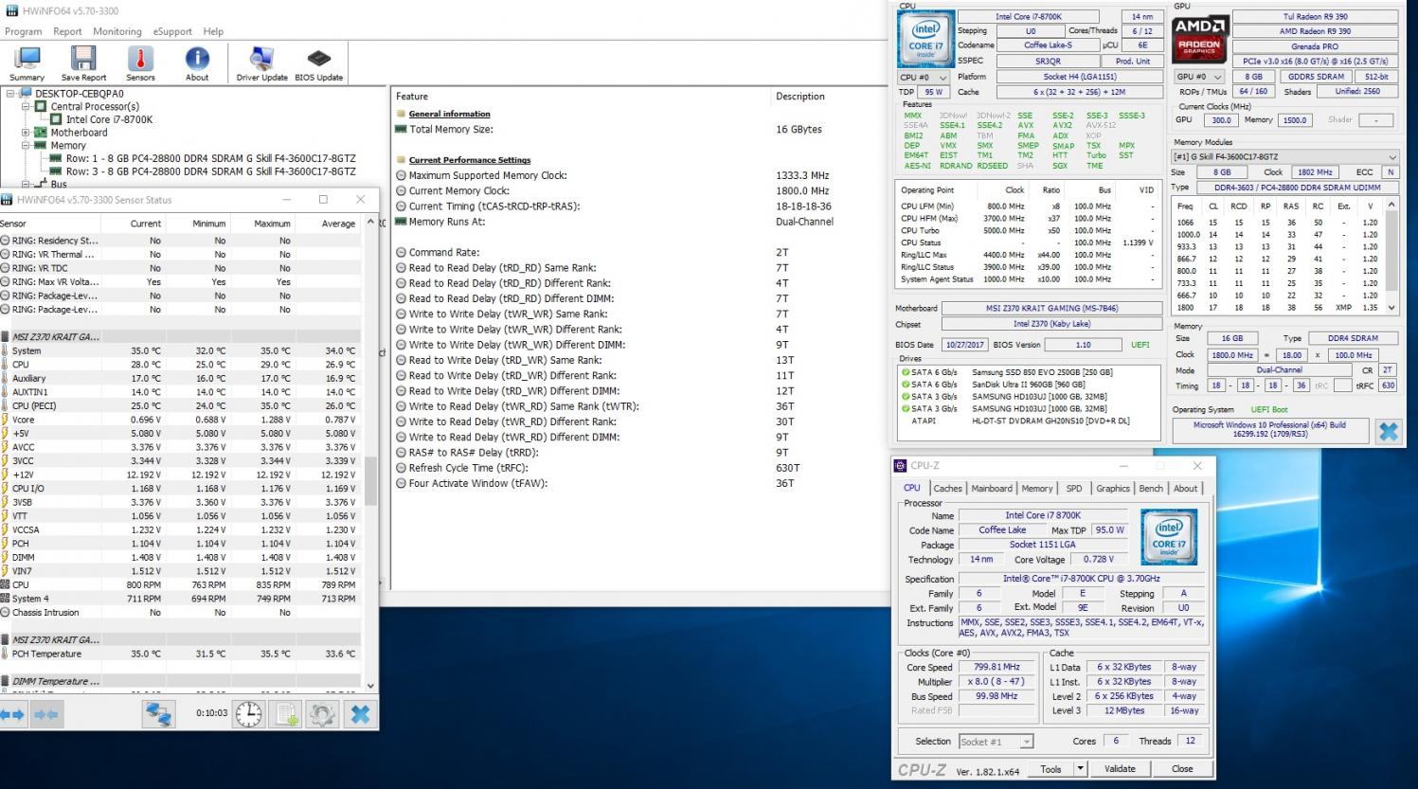Viewport: 1418px width, 789px height.
Task: Click the HWiNFO64 title bar icon
Action: pyautogui.click(x=11, y=10)
